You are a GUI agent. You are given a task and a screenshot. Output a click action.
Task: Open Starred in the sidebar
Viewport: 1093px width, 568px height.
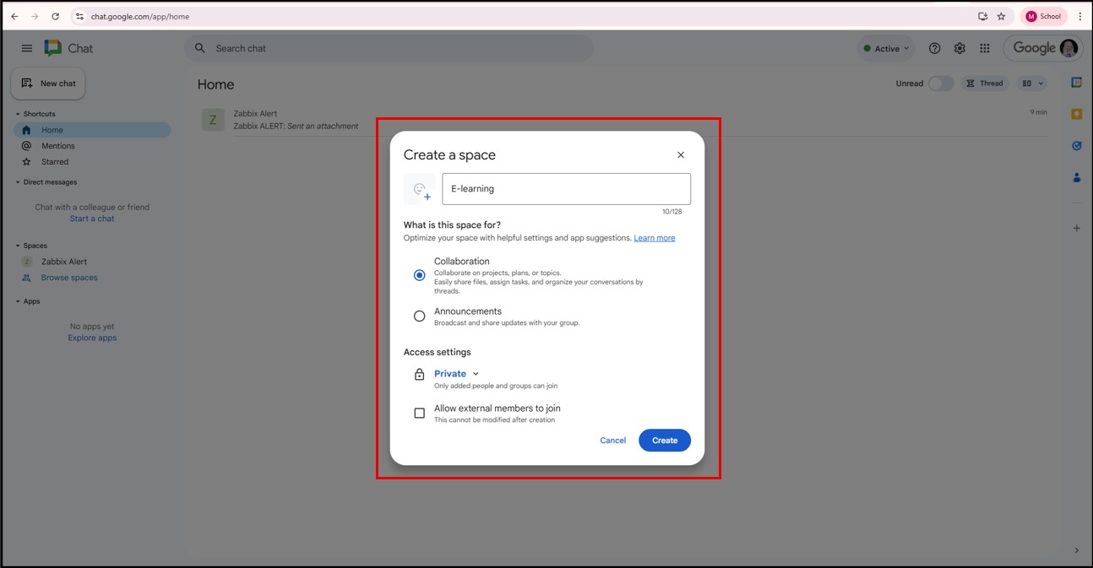(55, 162)
